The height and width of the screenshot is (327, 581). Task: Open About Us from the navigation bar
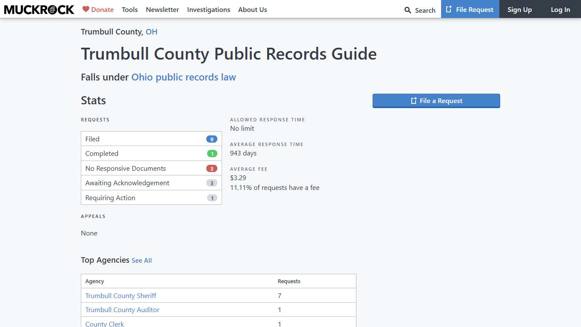(x=253, y=9)
